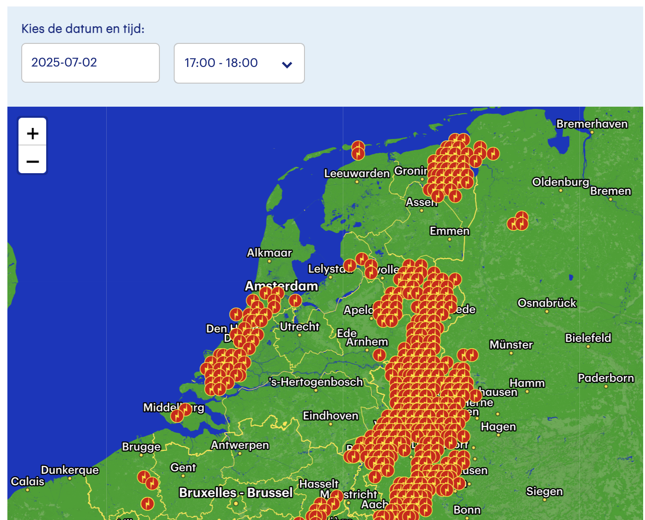Click the Antwerpen city label

coord(240,445)
